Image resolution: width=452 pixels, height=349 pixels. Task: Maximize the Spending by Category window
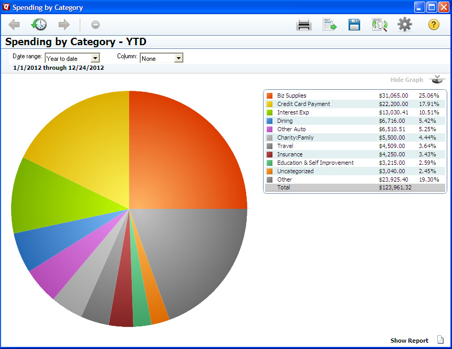coord(432,7)
